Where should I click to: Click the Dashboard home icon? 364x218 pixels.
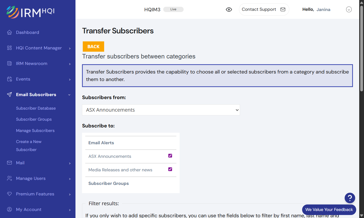[x=10, y=32]
